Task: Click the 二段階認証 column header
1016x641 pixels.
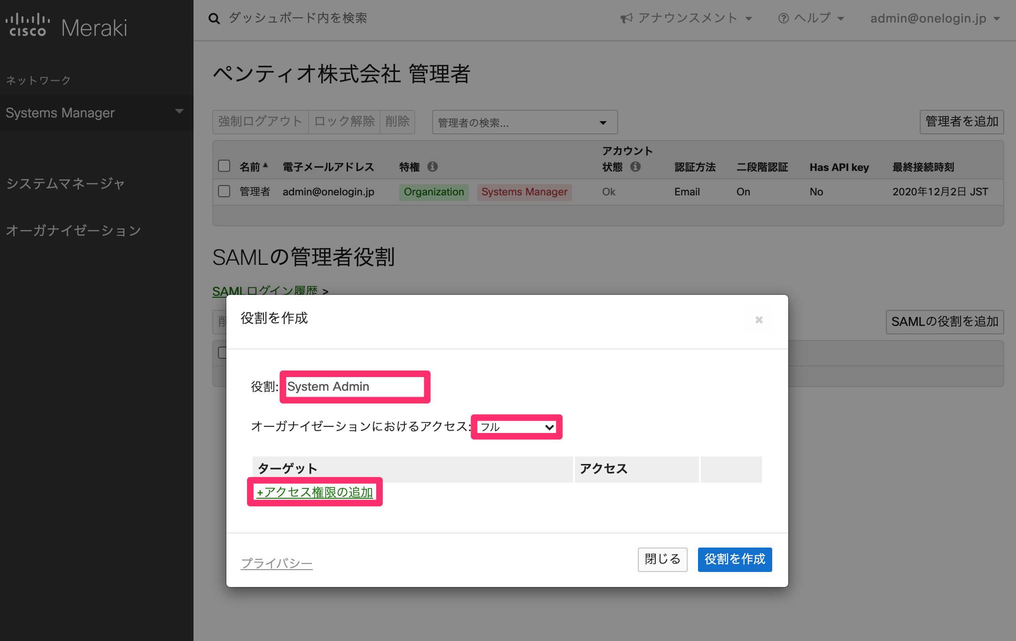Action: (x=762, y=167)
